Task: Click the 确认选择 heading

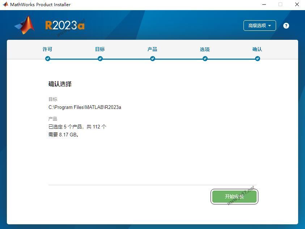Action: [x=60, y=84]
